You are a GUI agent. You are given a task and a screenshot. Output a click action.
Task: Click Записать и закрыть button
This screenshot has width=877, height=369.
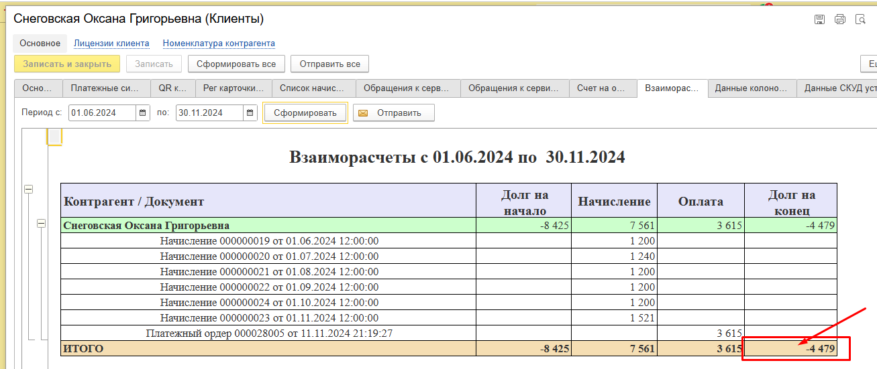tap(67, 64)
